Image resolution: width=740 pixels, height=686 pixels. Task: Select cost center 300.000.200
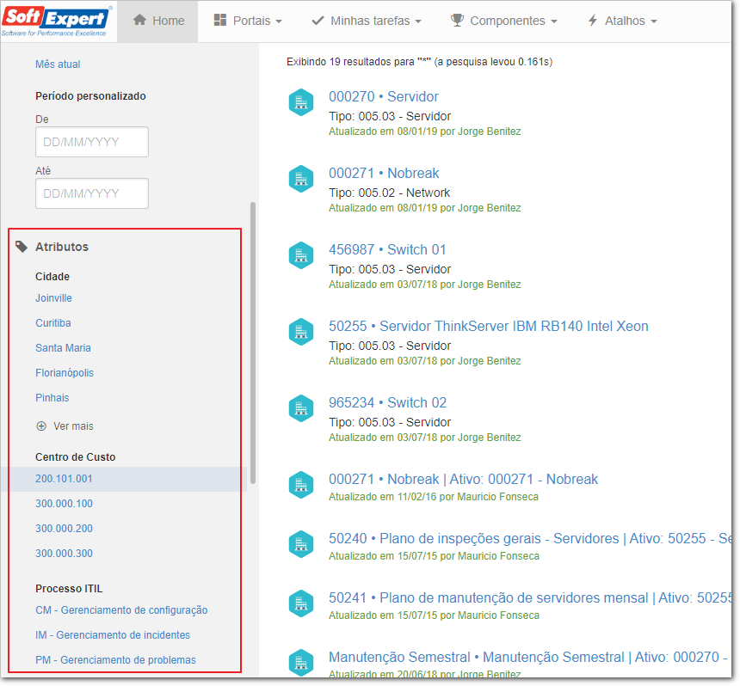pyautogui.click(x=64, y=529)
